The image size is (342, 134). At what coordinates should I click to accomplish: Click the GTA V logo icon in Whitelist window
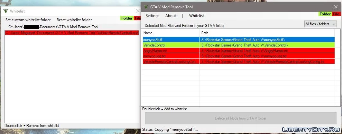click(x=6, y=11)
